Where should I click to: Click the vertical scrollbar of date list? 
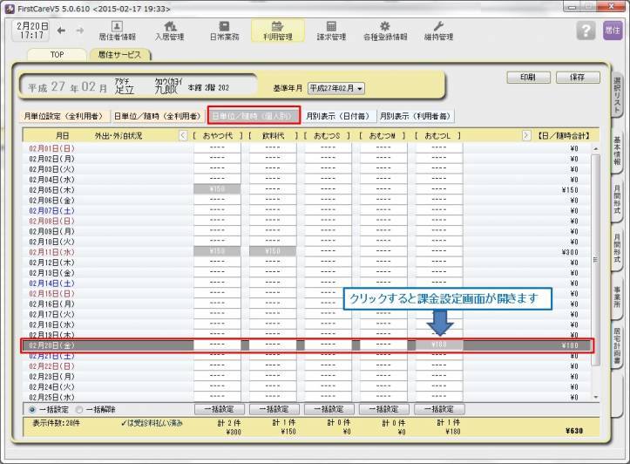(597, 262)
